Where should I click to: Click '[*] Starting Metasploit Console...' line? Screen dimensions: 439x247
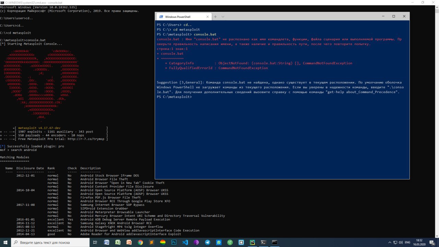pos(31,44)
